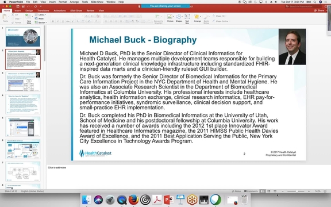
Task: Open the Design ribbon tab
Action: pyautogui.click(x=29, y=10)
